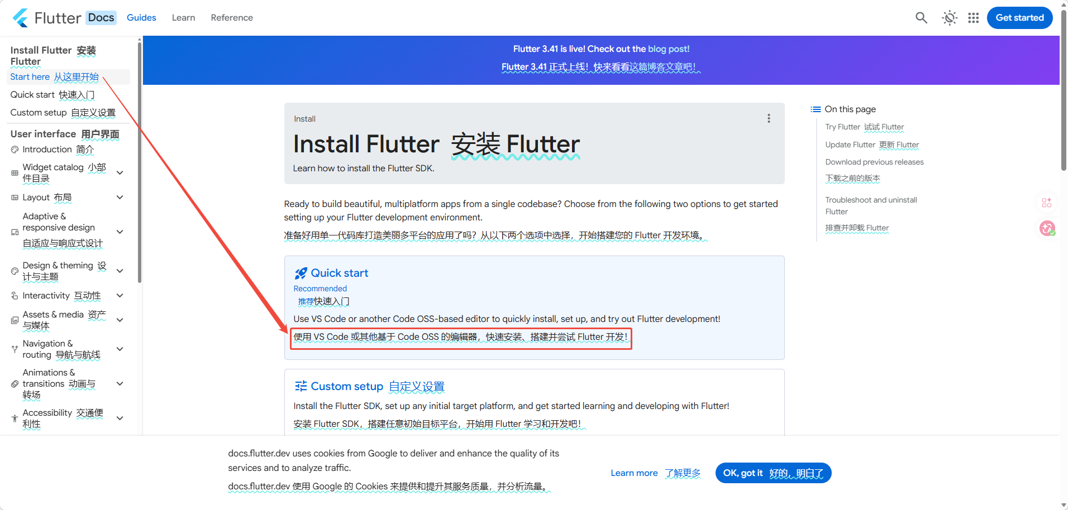Open the blog post link in banner
This screenshot has height=510, width=1068.
(668, 49)
